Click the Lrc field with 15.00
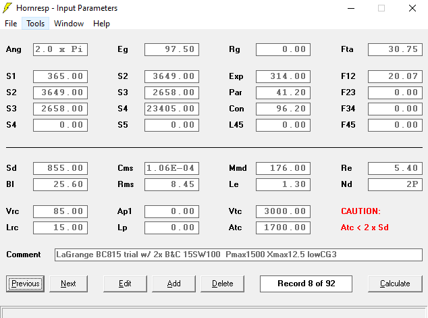The height and width of the screenshot is (318, 428). click(x=60, y=228)
